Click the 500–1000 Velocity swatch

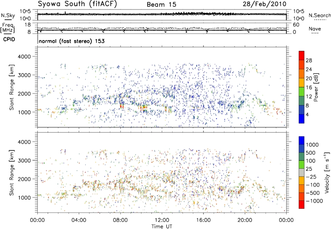pyautogui.click(x=302, y=148)
